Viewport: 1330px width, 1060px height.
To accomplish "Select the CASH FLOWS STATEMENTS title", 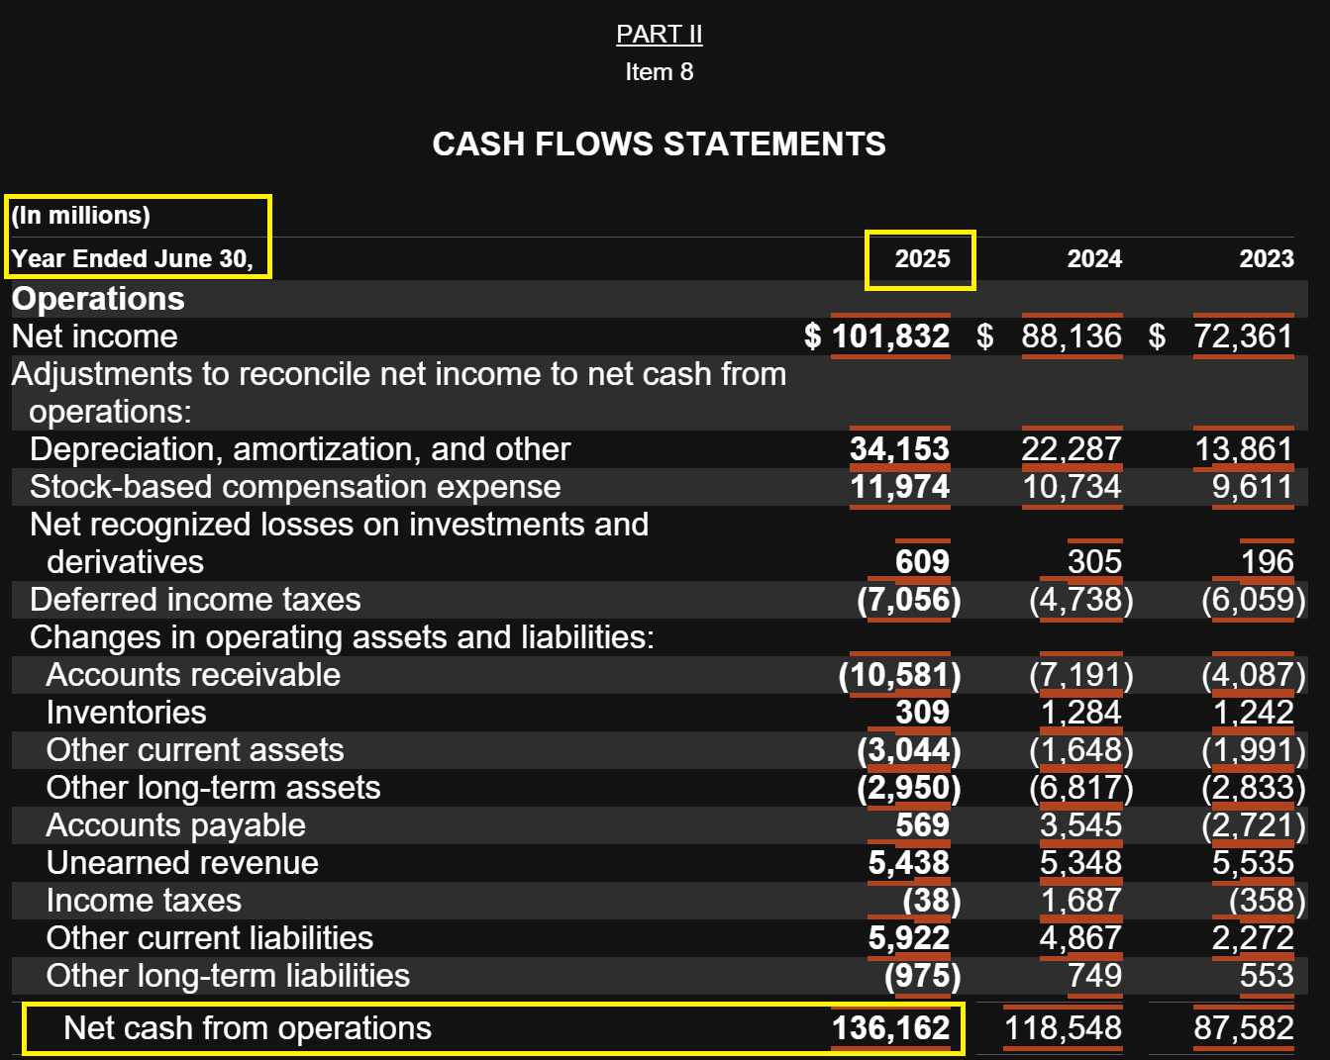I will (x=659, y=145).
